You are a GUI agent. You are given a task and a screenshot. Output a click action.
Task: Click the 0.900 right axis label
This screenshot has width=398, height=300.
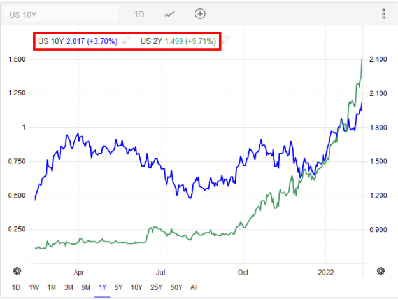click(x=378, y=229)
